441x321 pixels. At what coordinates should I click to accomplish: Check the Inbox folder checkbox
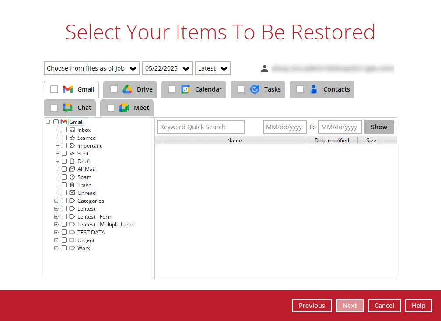pos(64,130)
